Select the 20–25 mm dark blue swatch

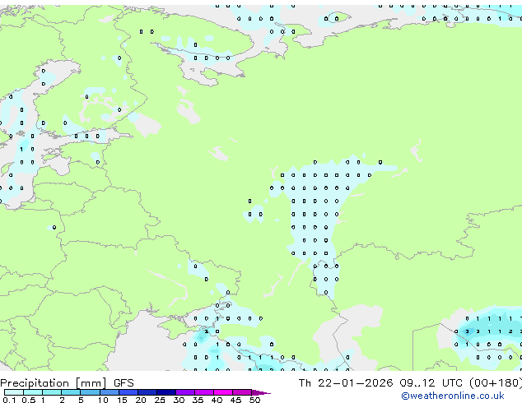[x=147, y=392]
